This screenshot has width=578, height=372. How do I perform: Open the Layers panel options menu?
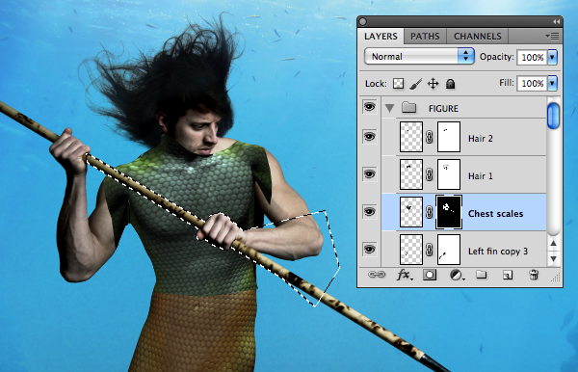pyautogui.click(x=552, y=36)
